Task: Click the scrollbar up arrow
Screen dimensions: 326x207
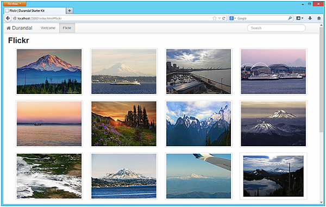Action: click(x=321, y=25)
